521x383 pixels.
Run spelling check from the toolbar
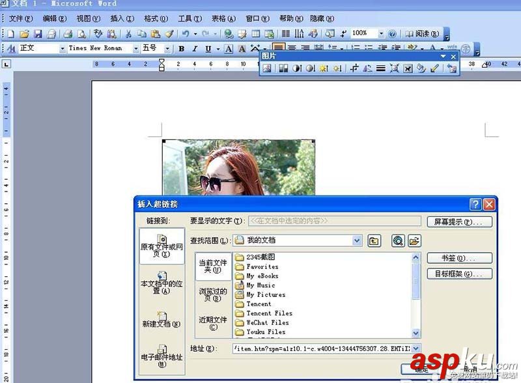98,33
